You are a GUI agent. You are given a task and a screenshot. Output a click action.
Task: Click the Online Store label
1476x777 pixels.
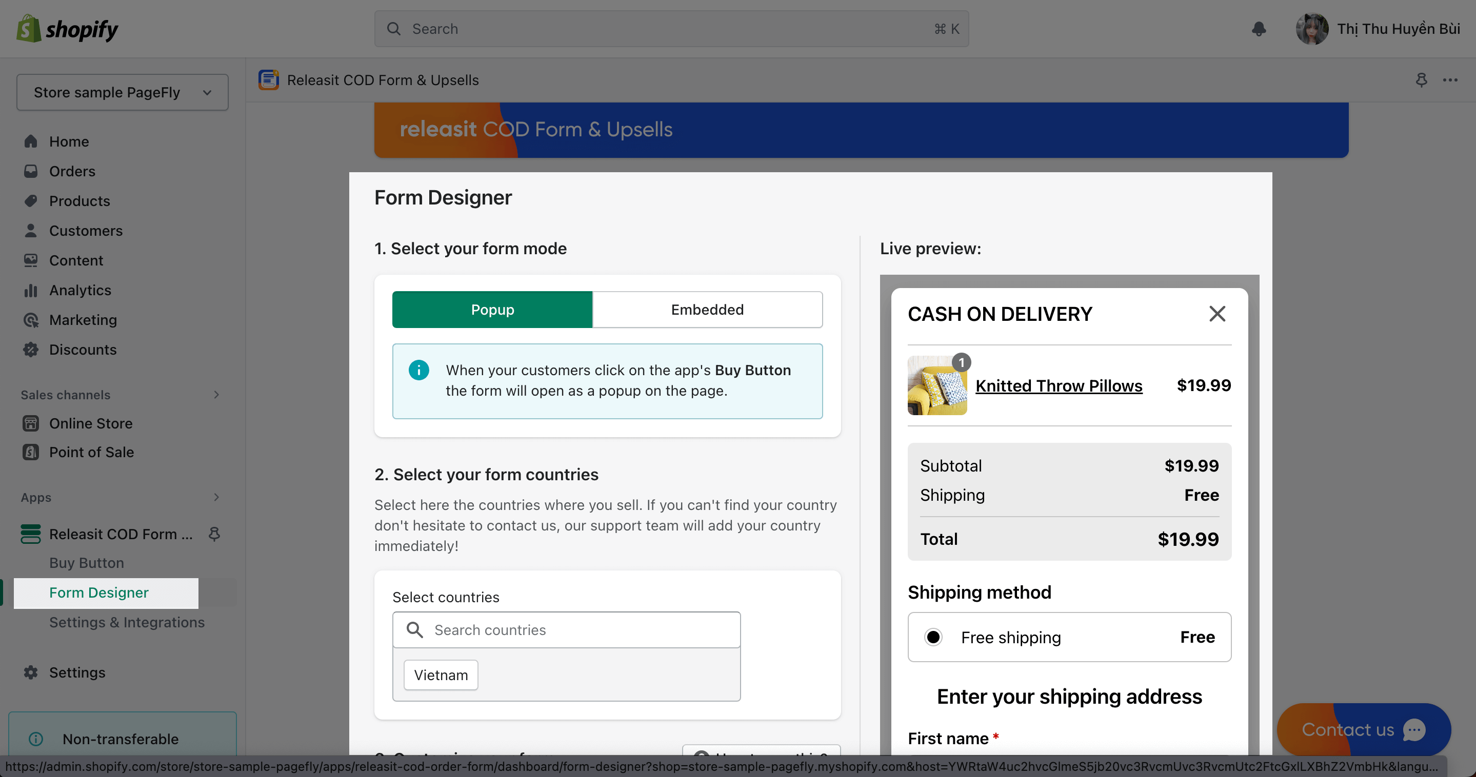click(x=91, y=423)
